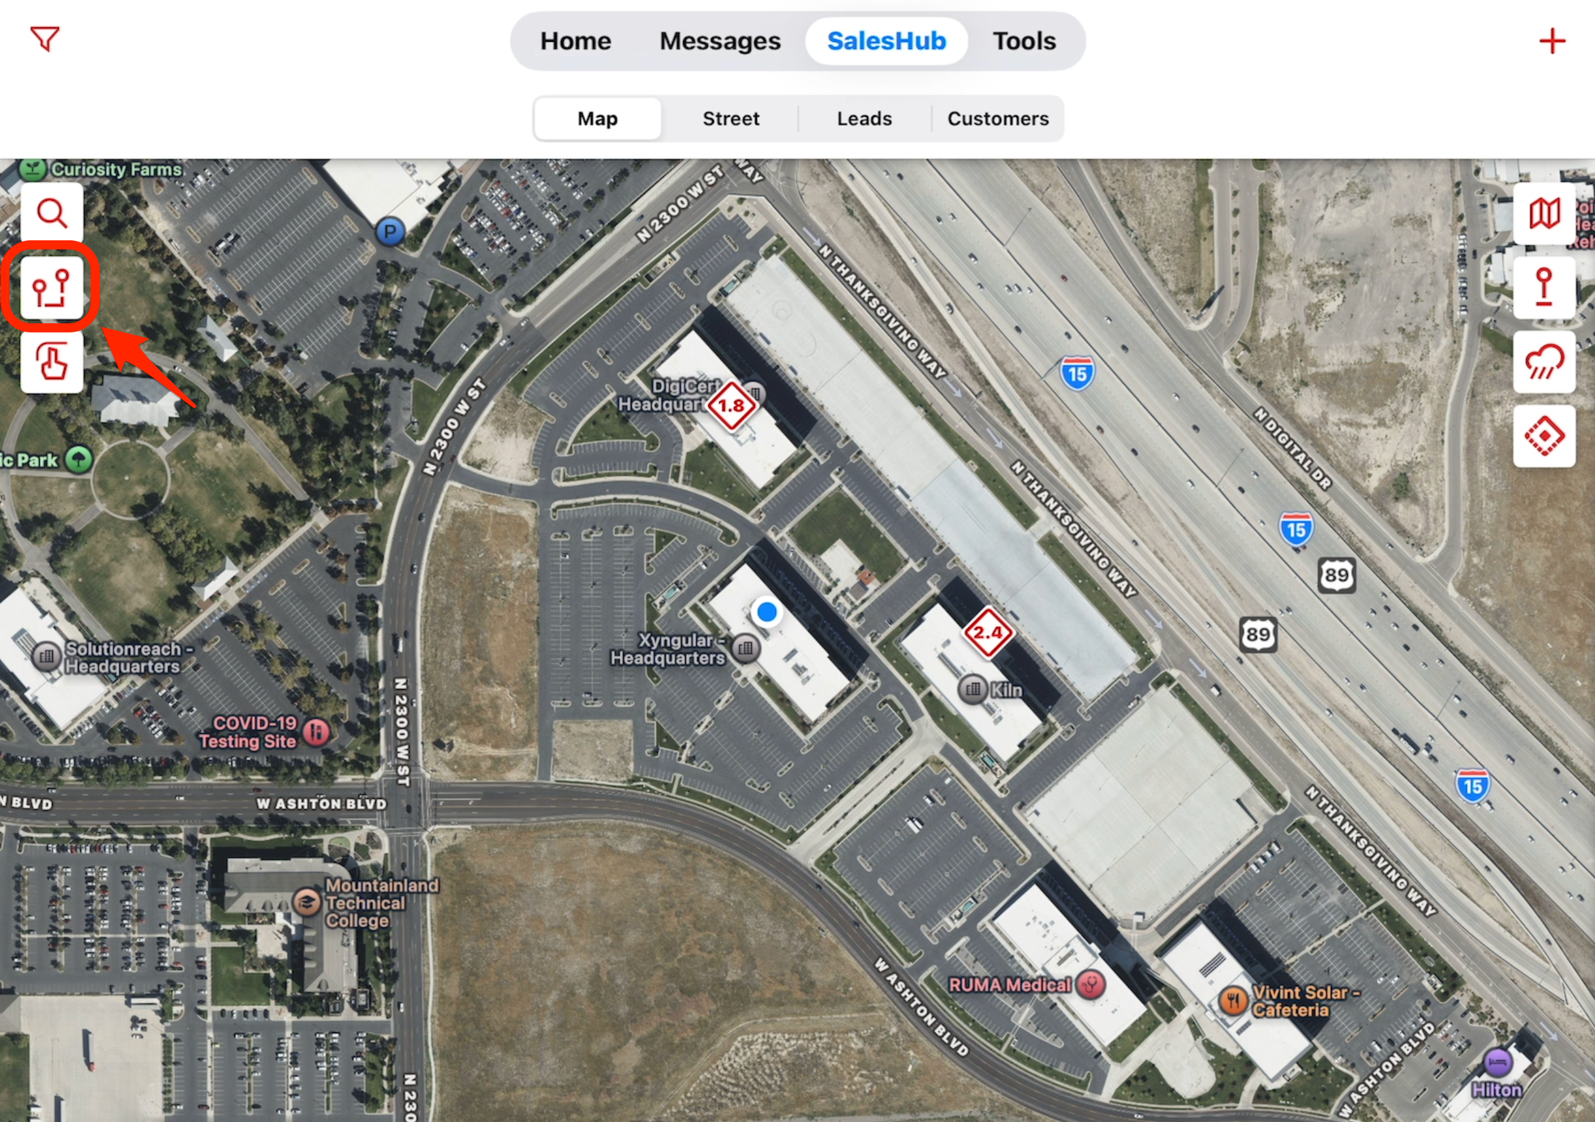Go to the Tools tab
1595x1122 pixels.
[x=1024, y=41]
